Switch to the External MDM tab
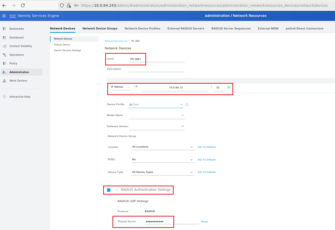335x230 pixels. click(268, 28)
